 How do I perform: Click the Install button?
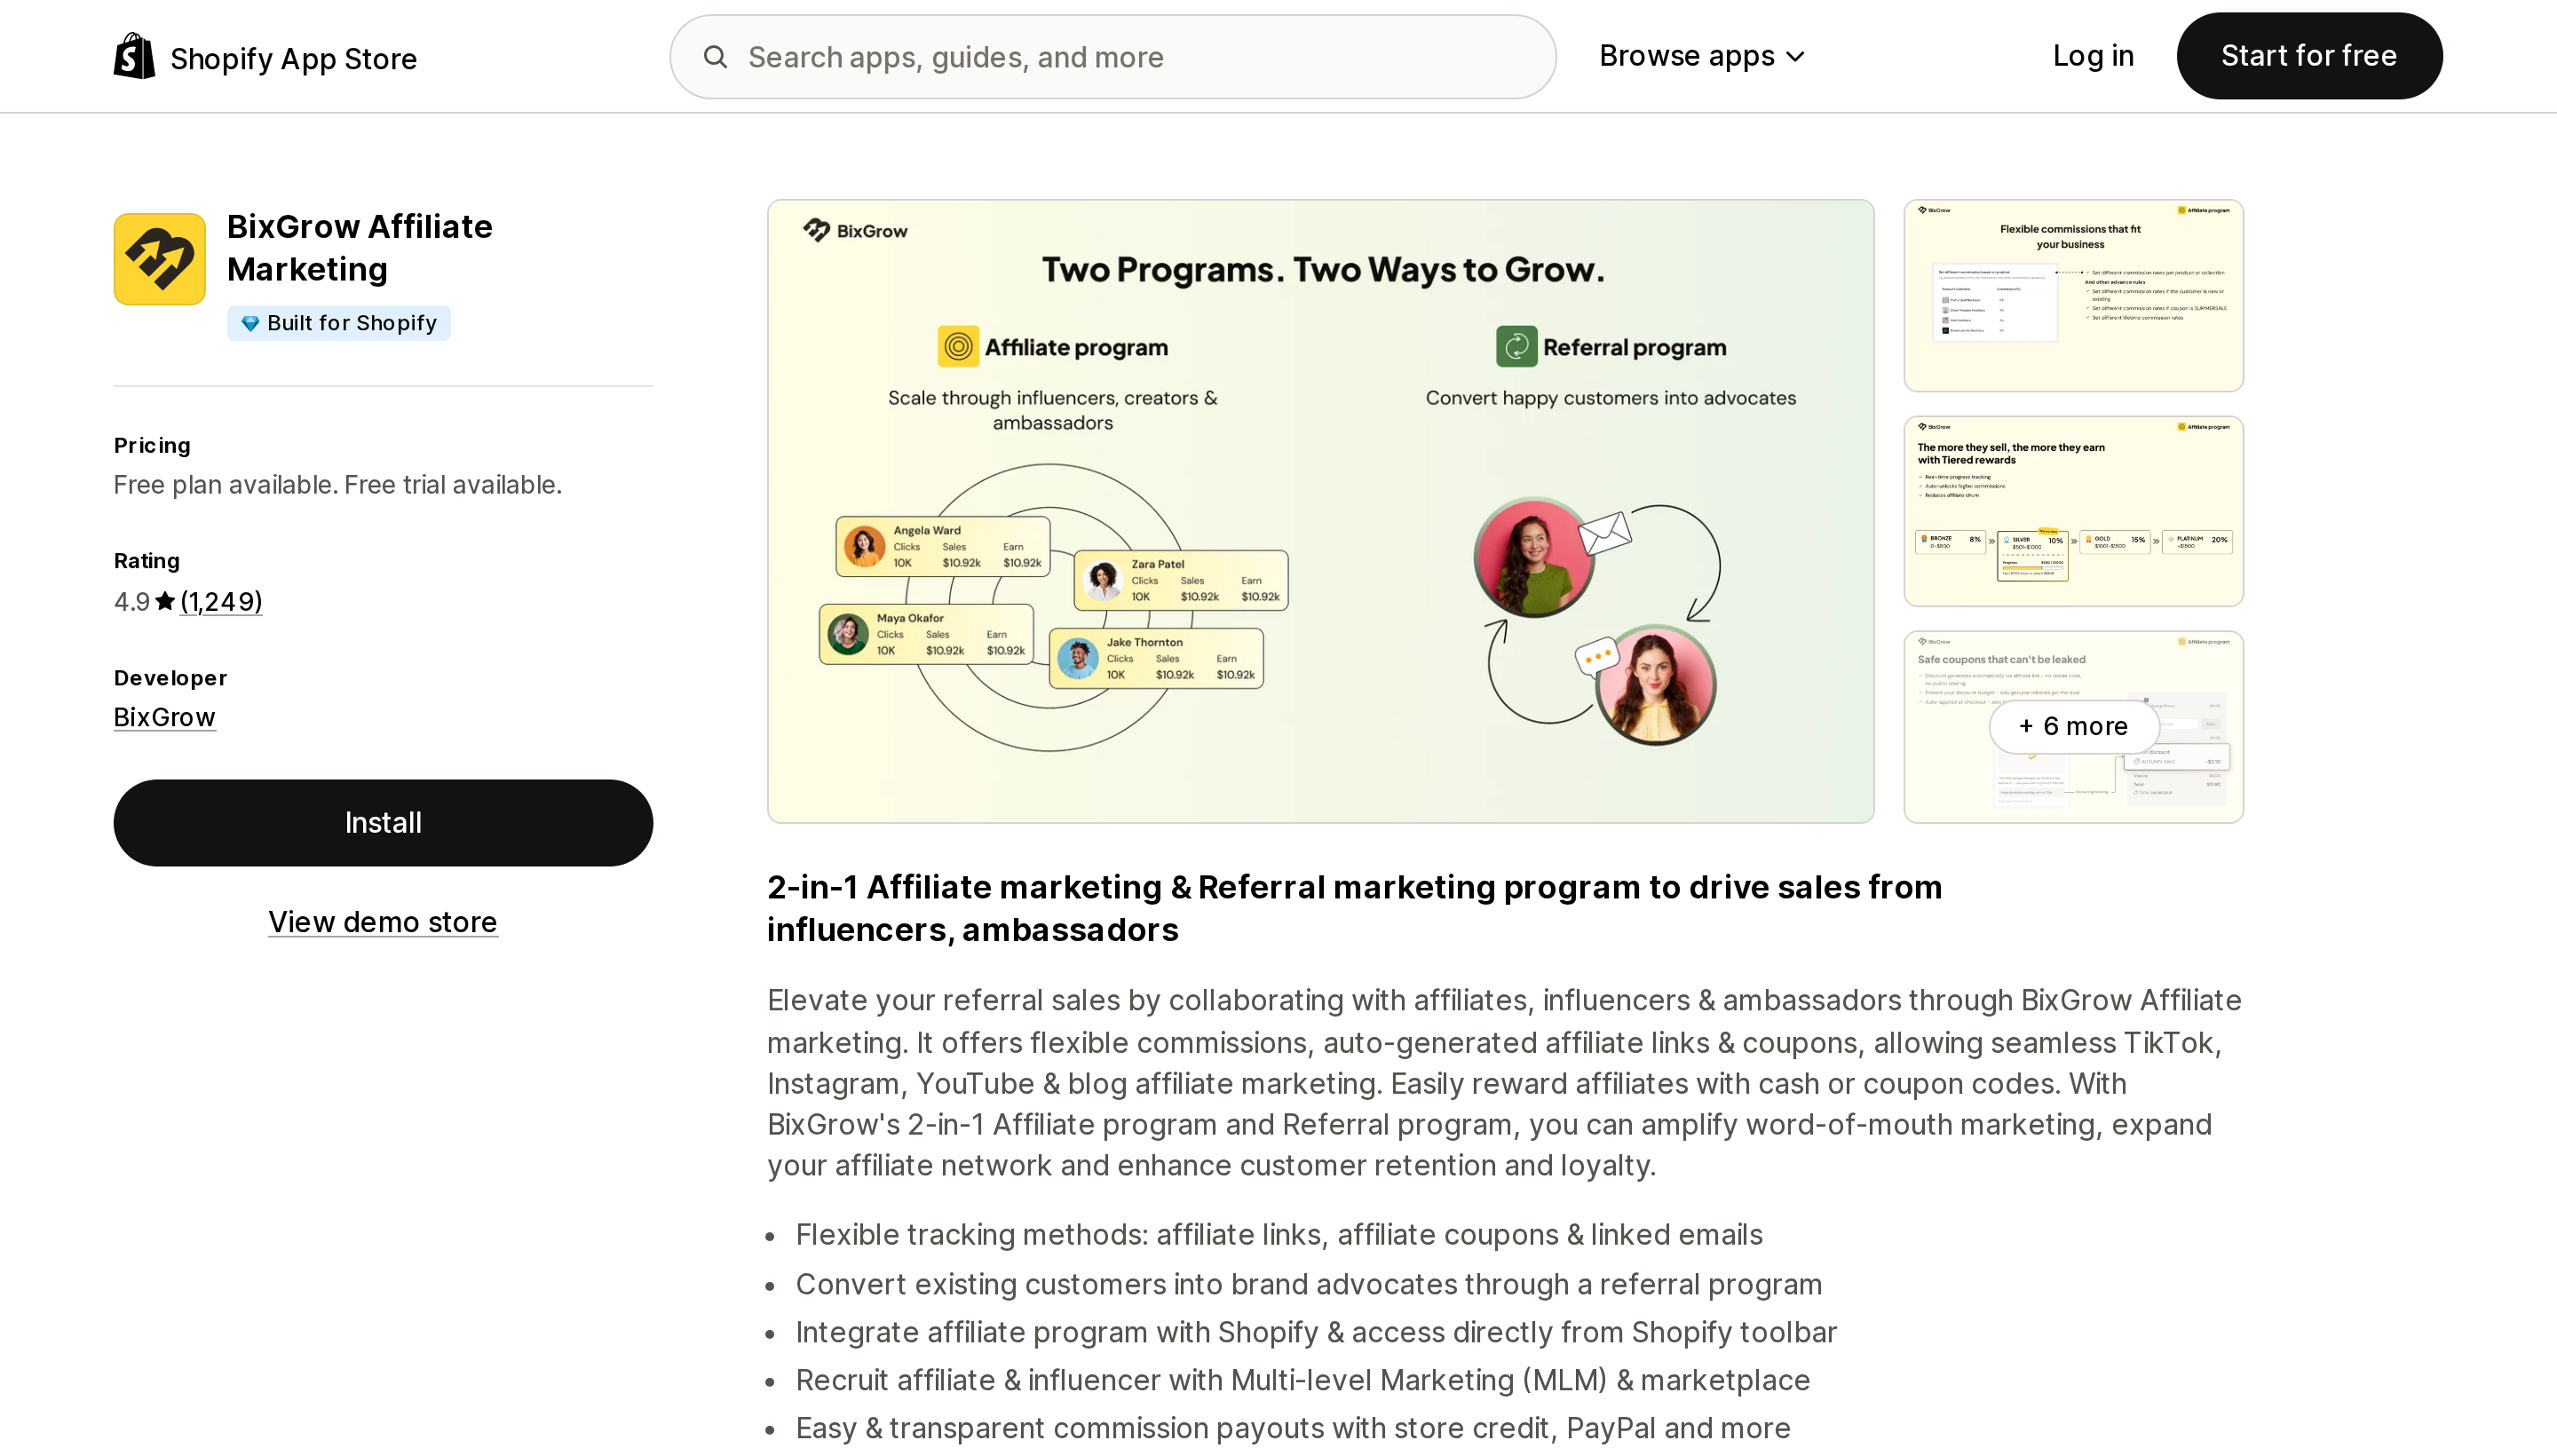coord(383,823)
